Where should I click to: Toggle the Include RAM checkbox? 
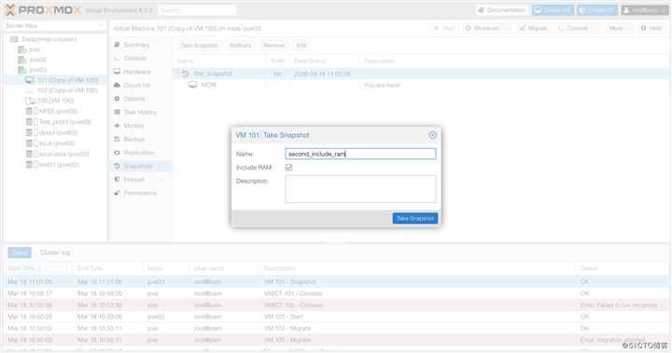click(288, 168)
